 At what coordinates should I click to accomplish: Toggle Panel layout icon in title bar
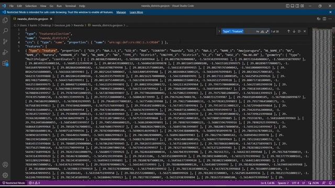tap(293, 6)
